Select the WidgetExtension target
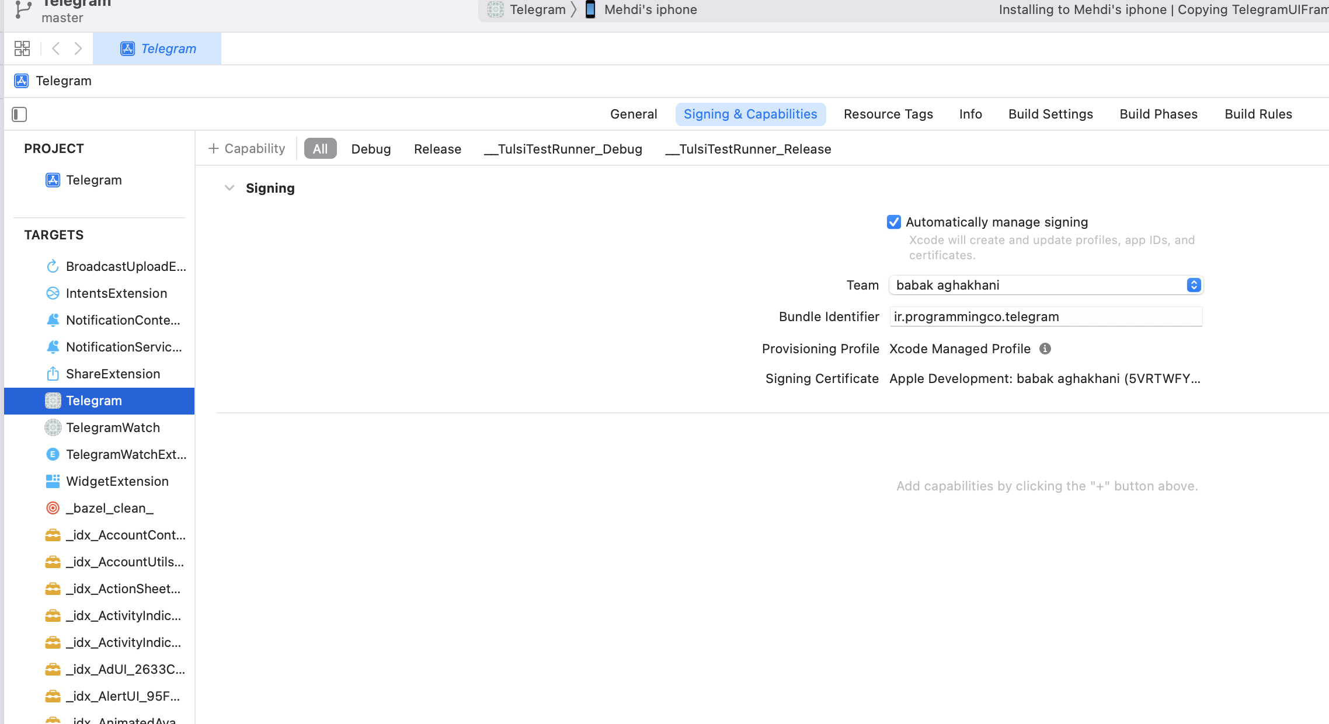 coord(117,481)
